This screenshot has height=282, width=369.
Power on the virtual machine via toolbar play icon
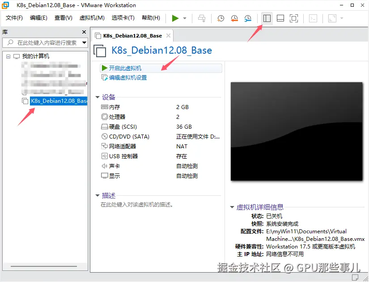[175, 18]
